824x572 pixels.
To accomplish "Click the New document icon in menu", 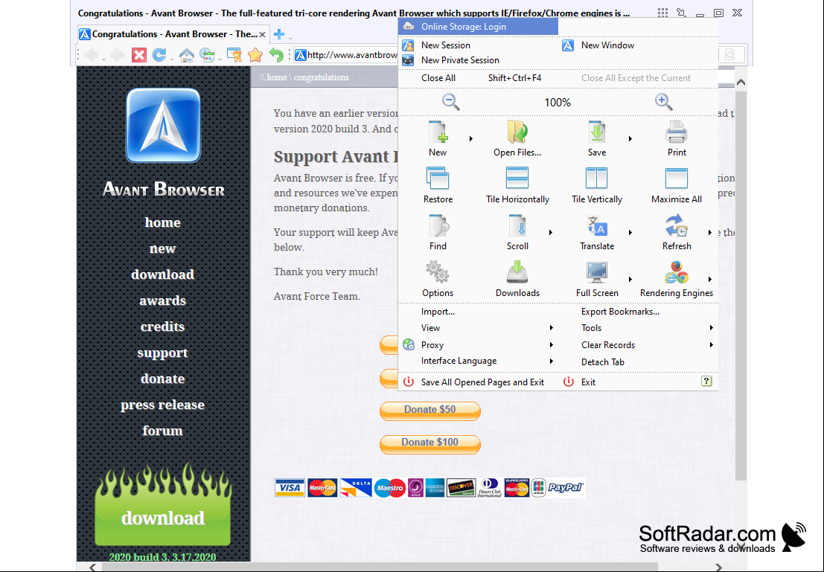I will click(438, 132).
